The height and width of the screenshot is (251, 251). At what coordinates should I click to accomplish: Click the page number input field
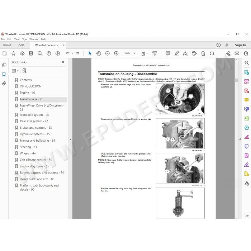click(x=67, y=53)
